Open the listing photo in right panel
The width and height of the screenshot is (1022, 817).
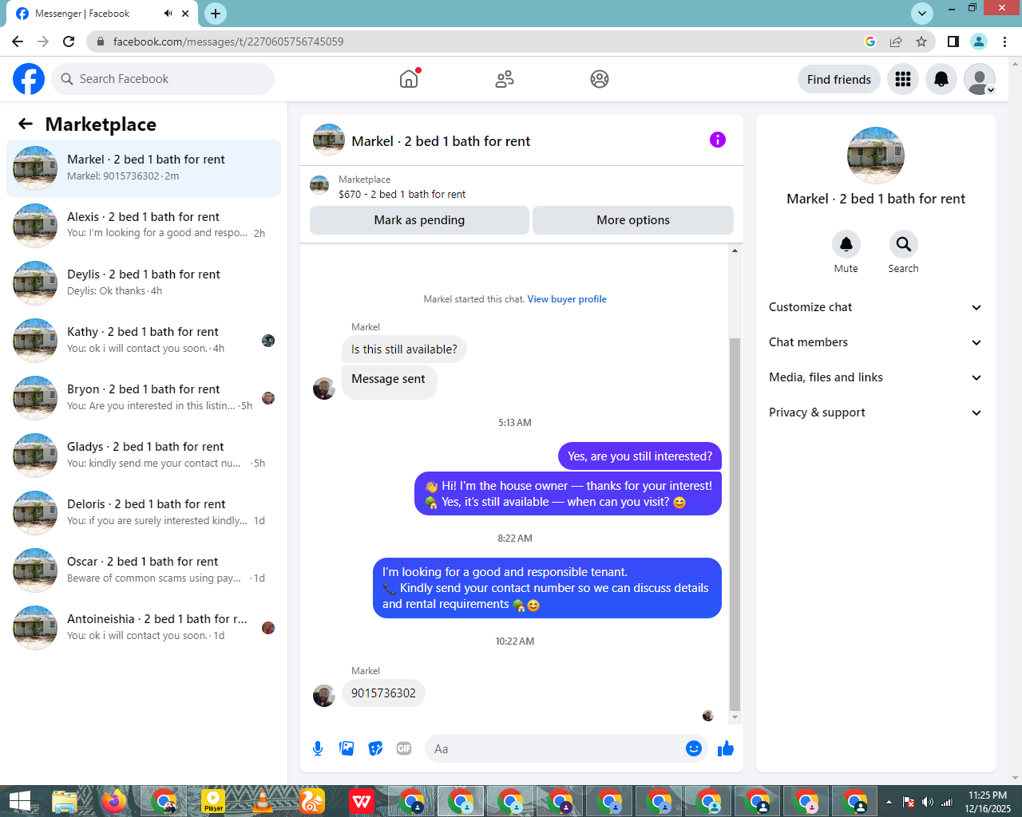[876, 156]
